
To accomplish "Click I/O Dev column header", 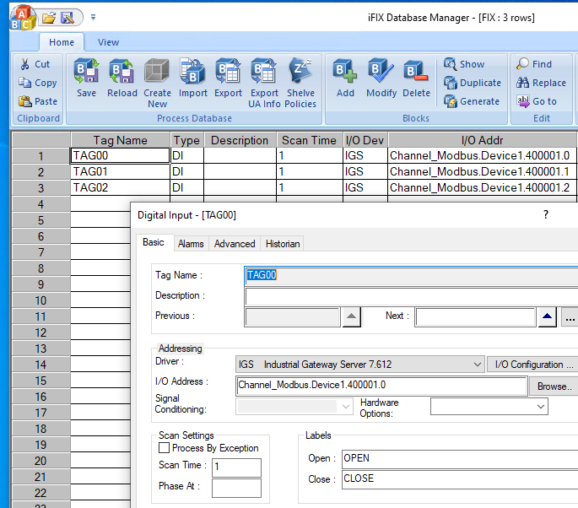I will coord(365,140).
